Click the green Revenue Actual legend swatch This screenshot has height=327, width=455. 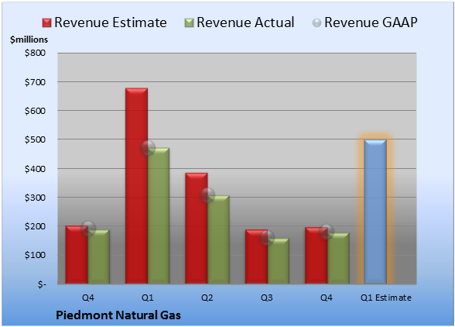pyautogui.click(x=189, y=23)
